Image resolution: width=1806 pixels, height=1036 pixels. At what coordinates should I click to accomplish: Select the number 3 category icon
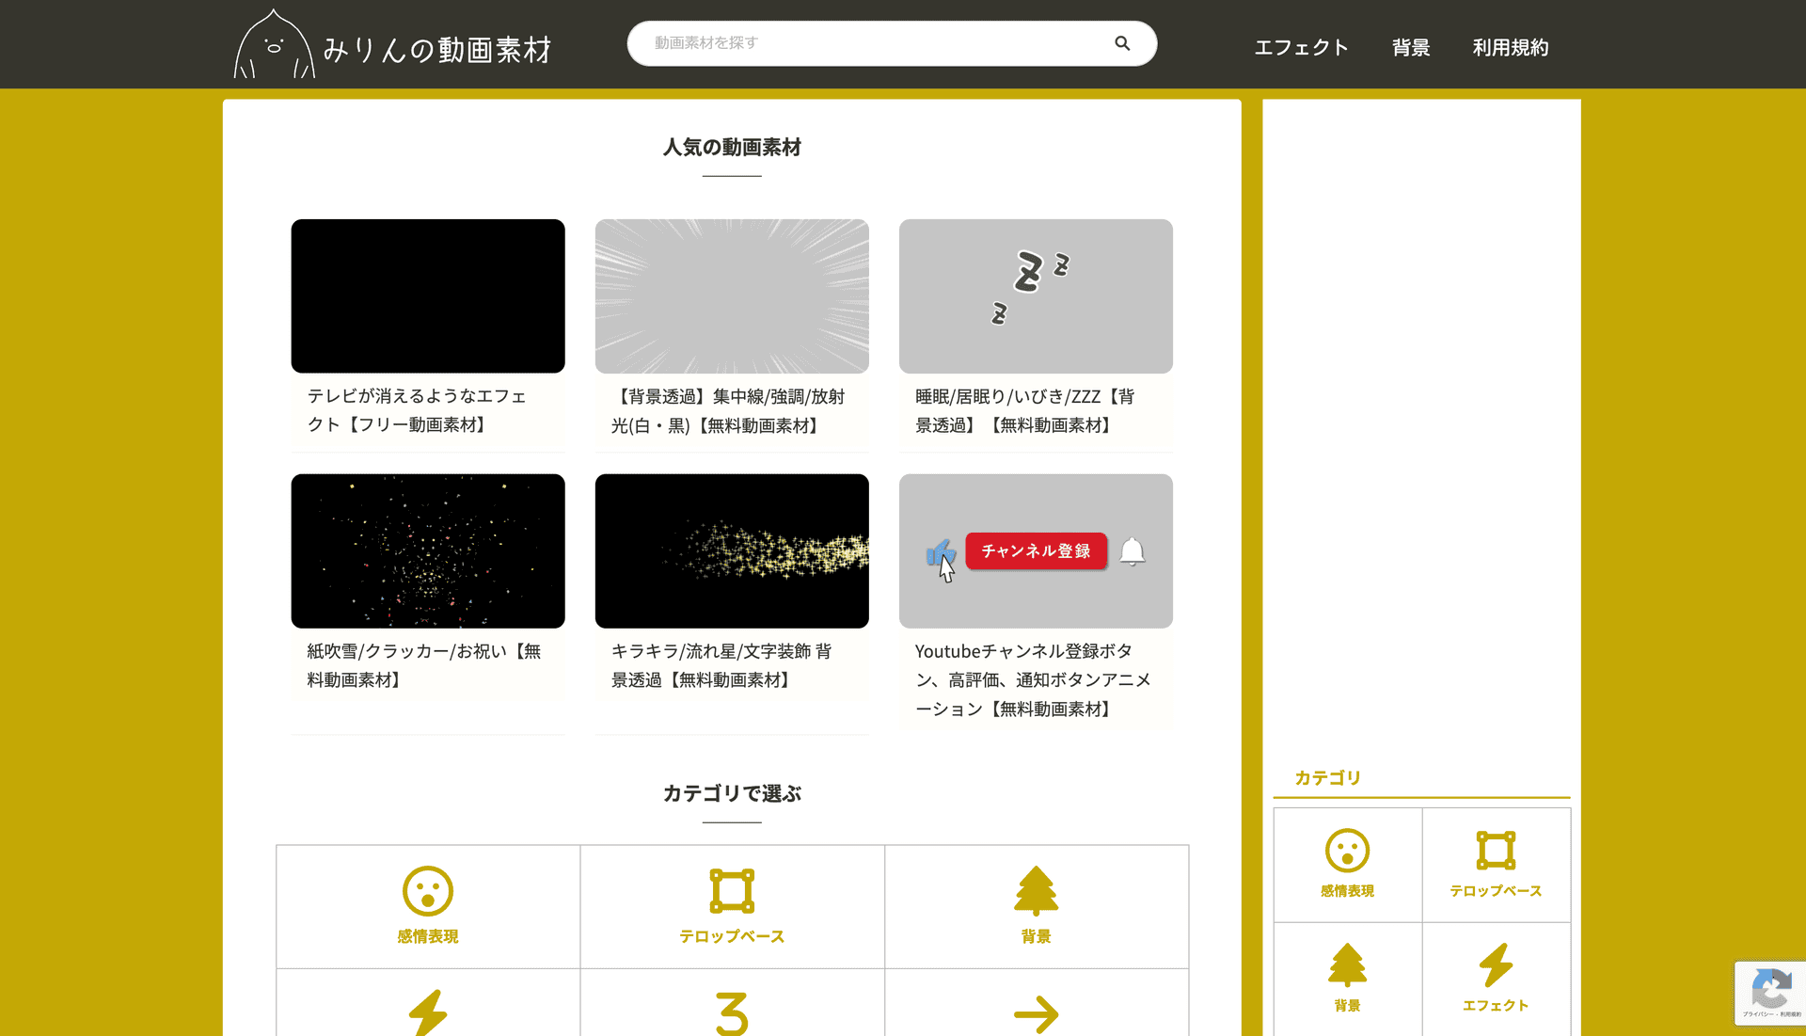[732, 1013]
